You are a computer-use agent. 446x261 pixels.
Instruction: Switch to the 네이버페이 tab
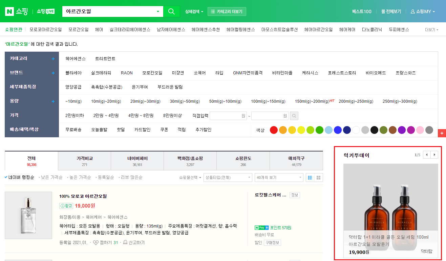[137, 161]
